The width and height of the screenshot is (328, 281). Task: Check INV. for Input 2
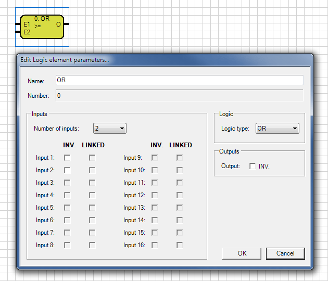(67, 170)
